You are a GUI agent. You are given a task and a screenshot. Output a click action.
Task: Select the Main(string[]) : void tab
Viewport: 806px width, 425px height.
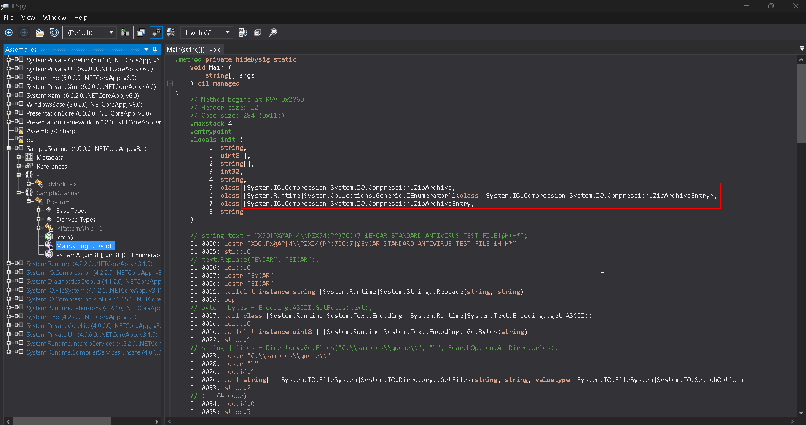(x=194, y=49)
